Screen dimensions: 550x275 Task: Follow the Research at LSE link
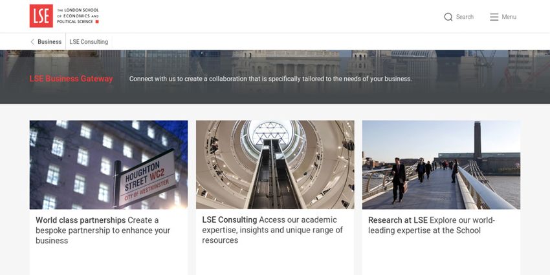[x=398, y=220]
